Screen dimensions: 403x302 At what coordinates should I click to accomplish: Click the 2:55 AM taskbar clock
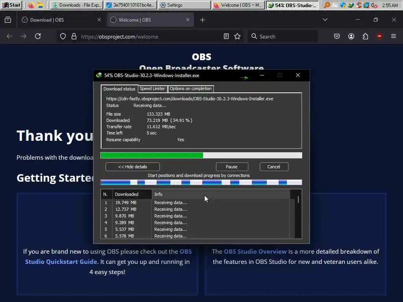pos(390,5)
